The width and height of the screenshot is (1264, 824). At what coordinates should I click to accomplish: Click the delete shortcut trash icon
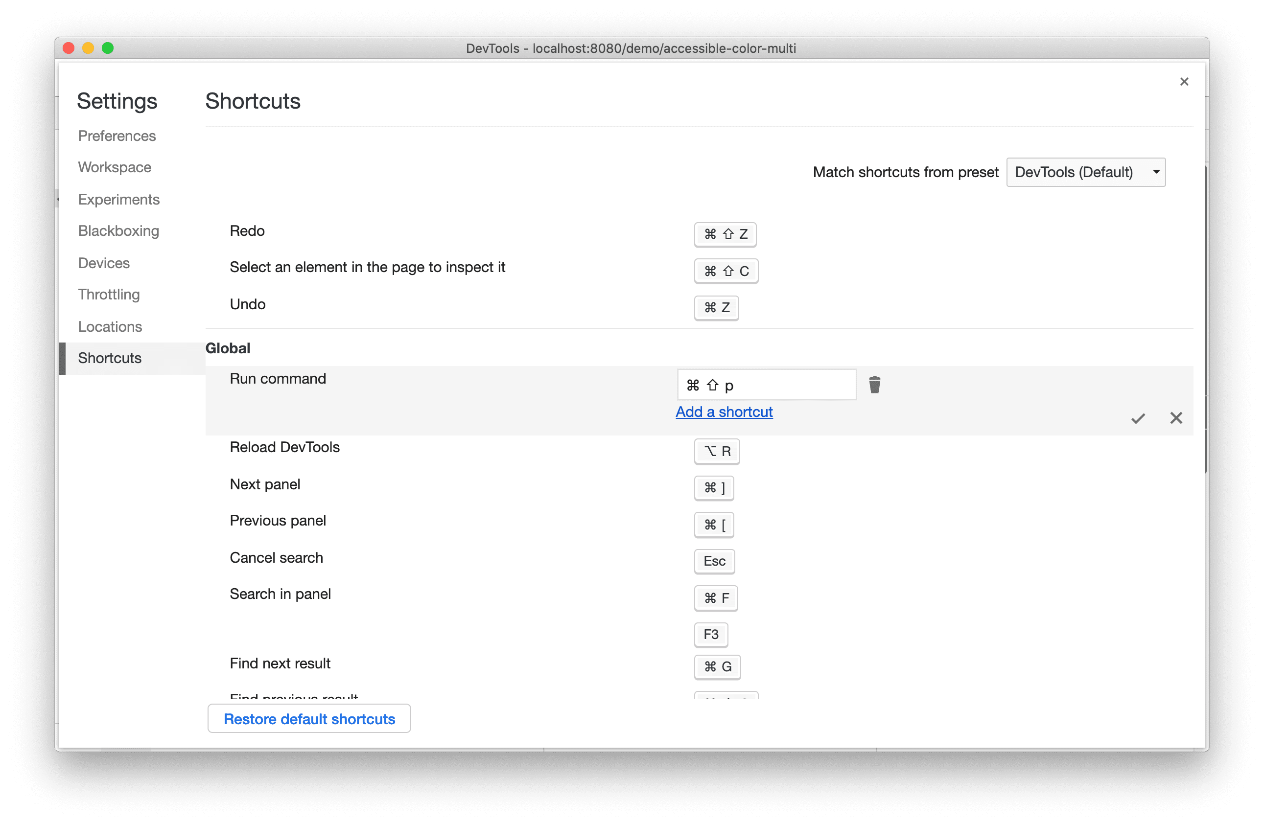[874, 385]
